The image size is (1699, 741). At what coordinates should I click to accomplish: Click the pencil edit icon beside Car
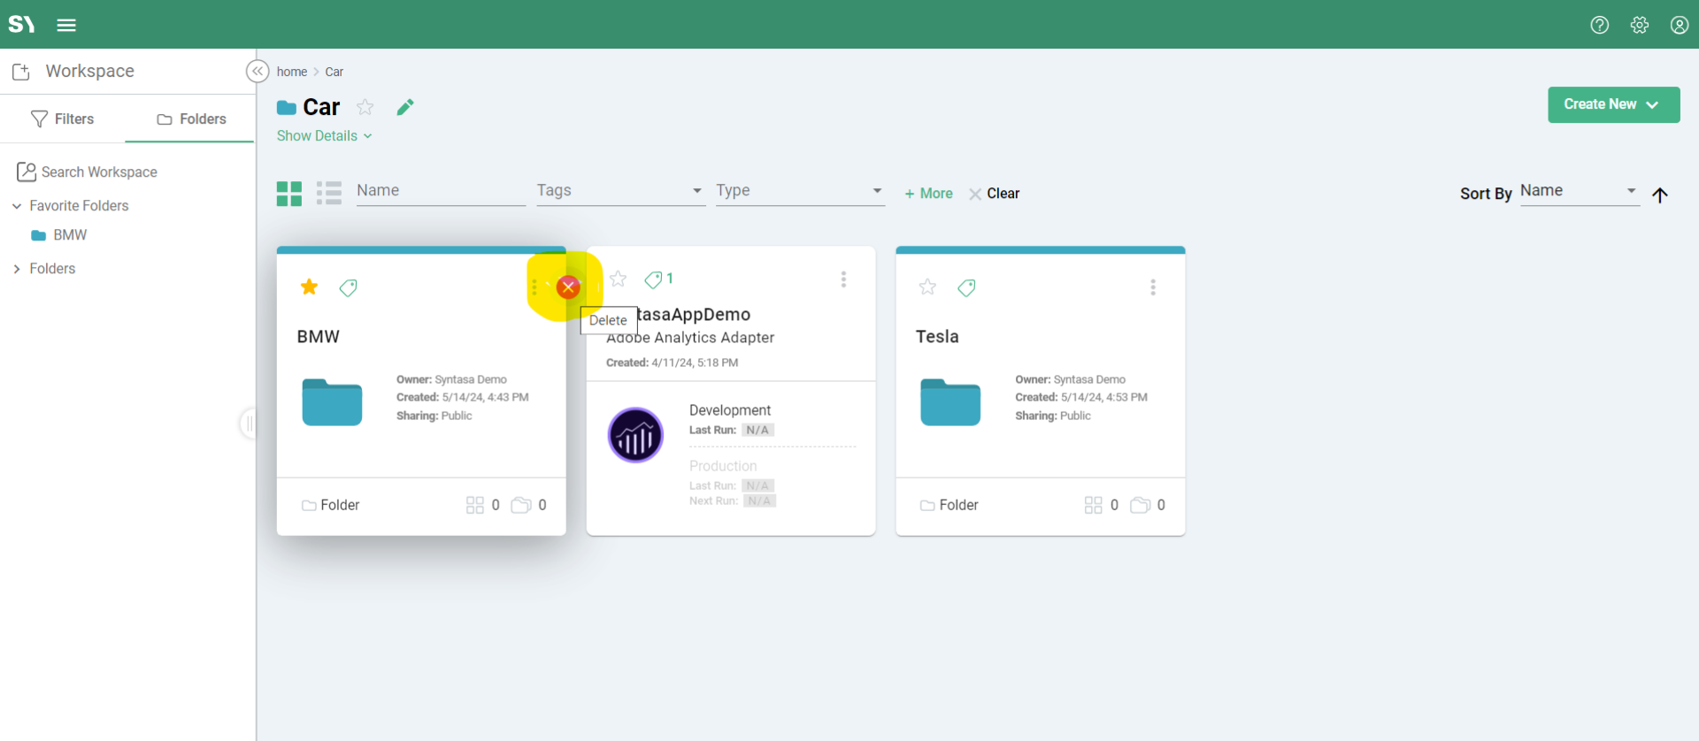[405, 107]
